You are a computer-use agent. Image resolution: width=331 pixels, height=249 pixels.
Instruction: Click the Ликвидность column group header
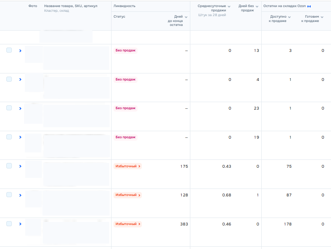tap(125, 6)
